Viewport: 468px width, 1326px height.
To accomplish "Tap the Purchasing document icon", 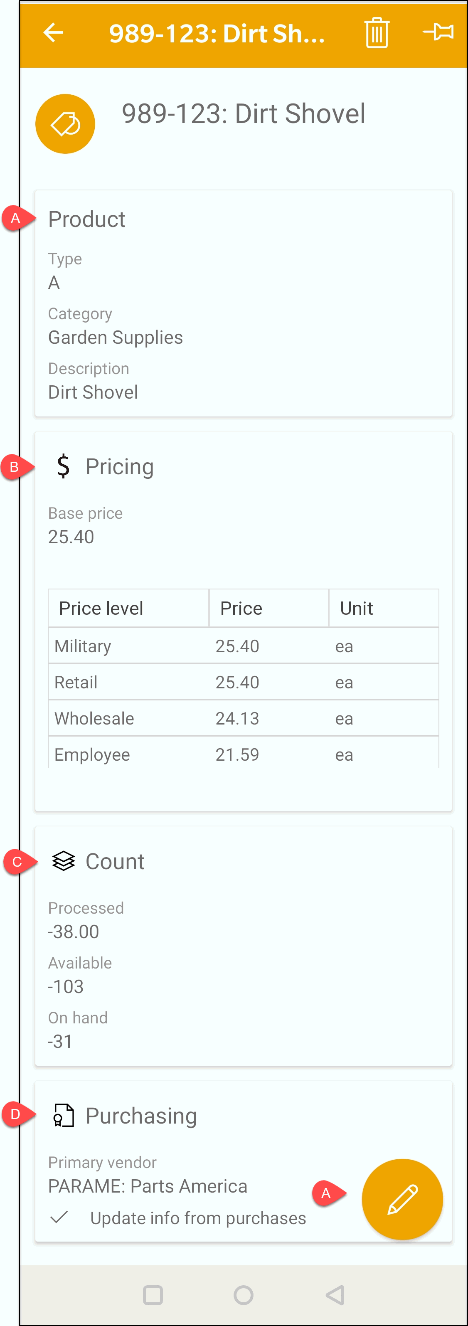I will 64,1116.
